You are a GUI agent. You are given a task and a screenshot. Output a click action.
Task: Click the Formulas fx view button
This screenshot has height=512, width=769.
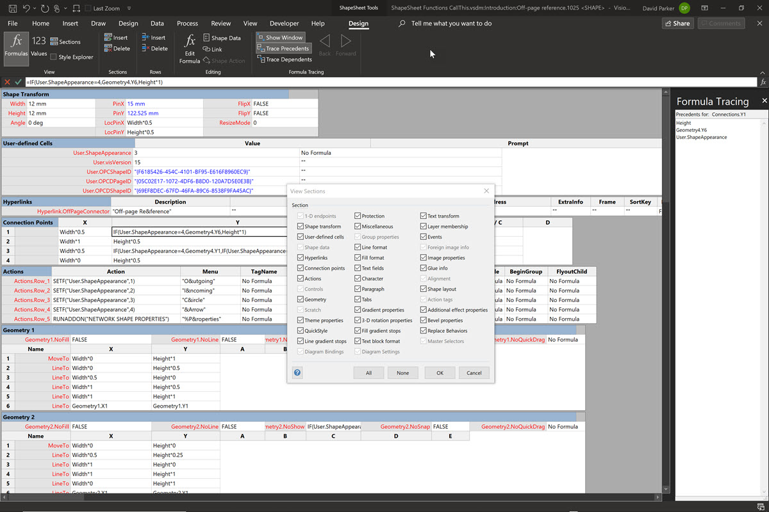pyautogui.click(x=16, y=45)
